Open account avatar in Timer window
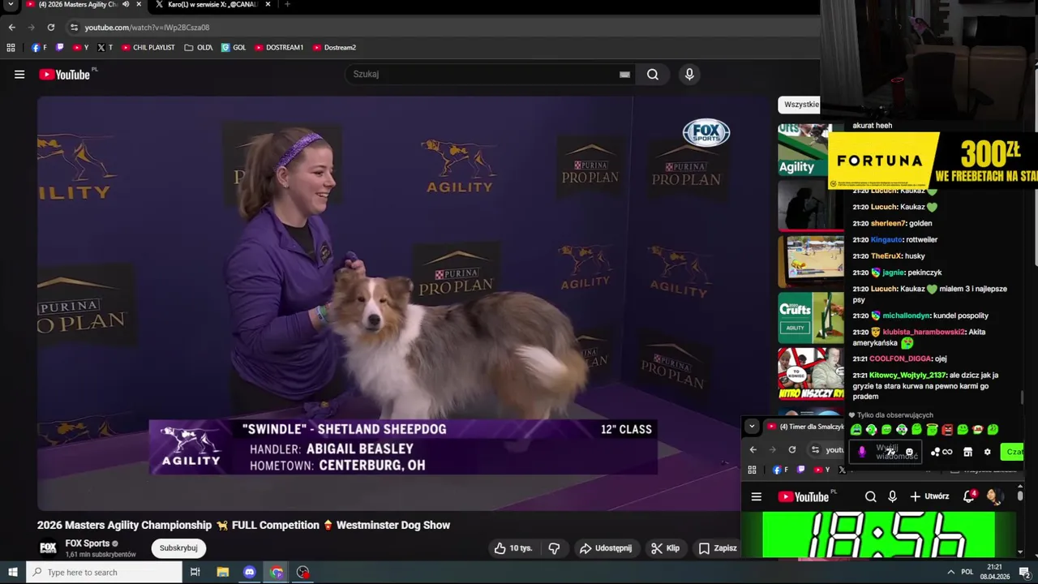Image resolution: width=1038 pixels, height=584 pixels. [994, 496]
